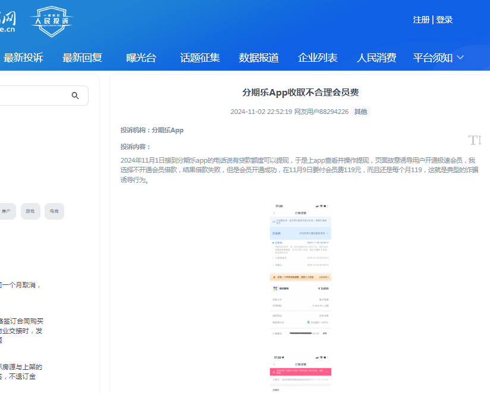This screenshot has height=393, width=490.
Task: Click the search magnifier icon
Action: click(x=75, y=96)
